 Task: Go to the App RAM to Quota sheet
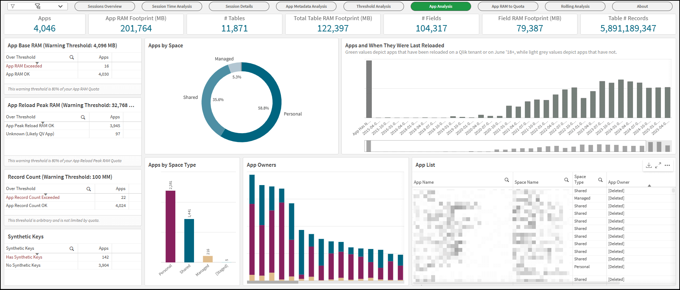click(x=508, y=6)
